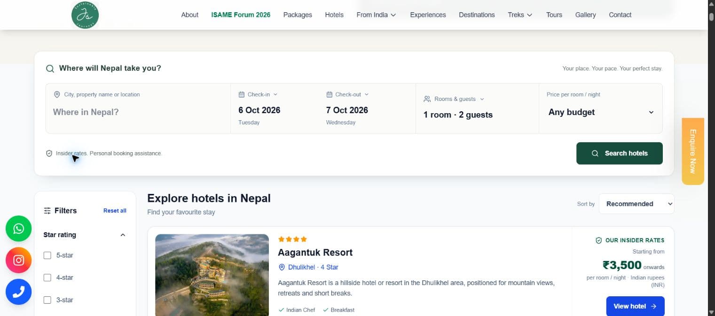Screen dimensions: 715x316
Task: Click the shield icon by Our Insider Rates
Action: [598, 240]
